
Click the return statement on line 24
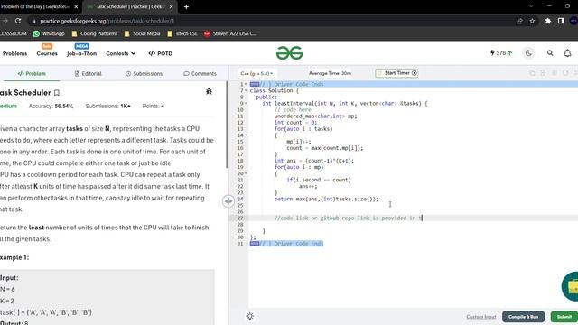(x=326, y=199)
